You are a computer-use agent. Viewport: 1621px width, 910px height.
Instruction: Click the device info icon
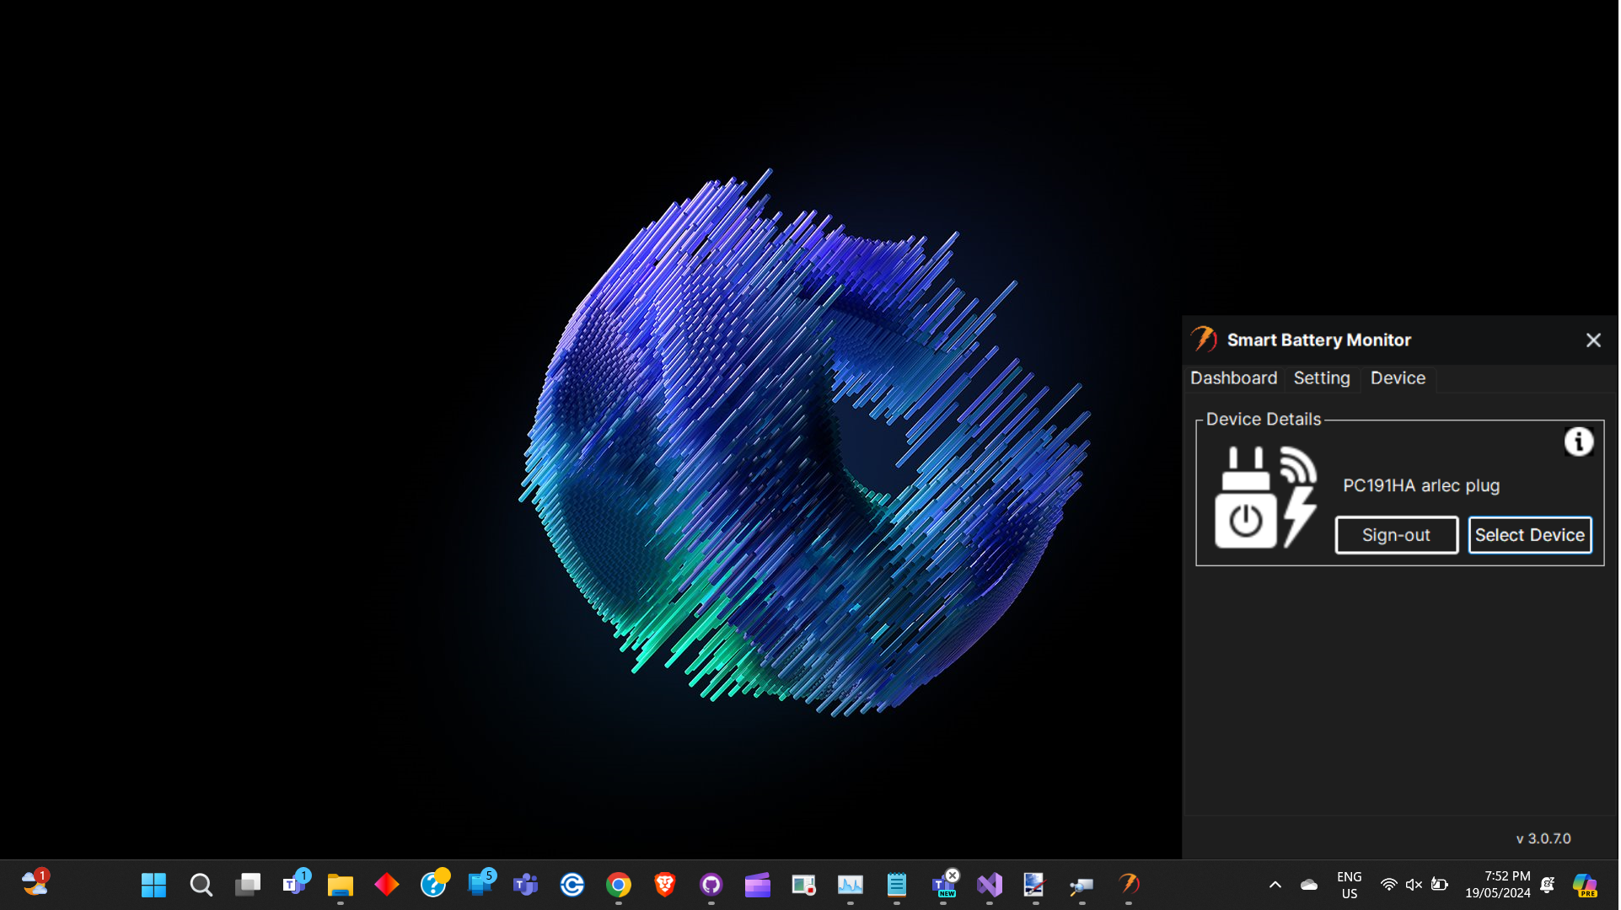(x=1578, y=442)
